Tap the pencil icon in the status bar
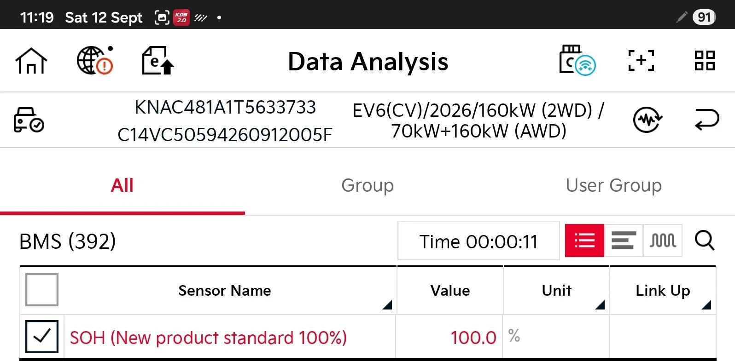 [682, 17]
